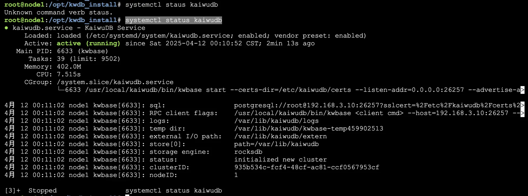Screen dimensions: 528x196
Task: Click the Main PID 6633 value
Action: click(65, 51)
